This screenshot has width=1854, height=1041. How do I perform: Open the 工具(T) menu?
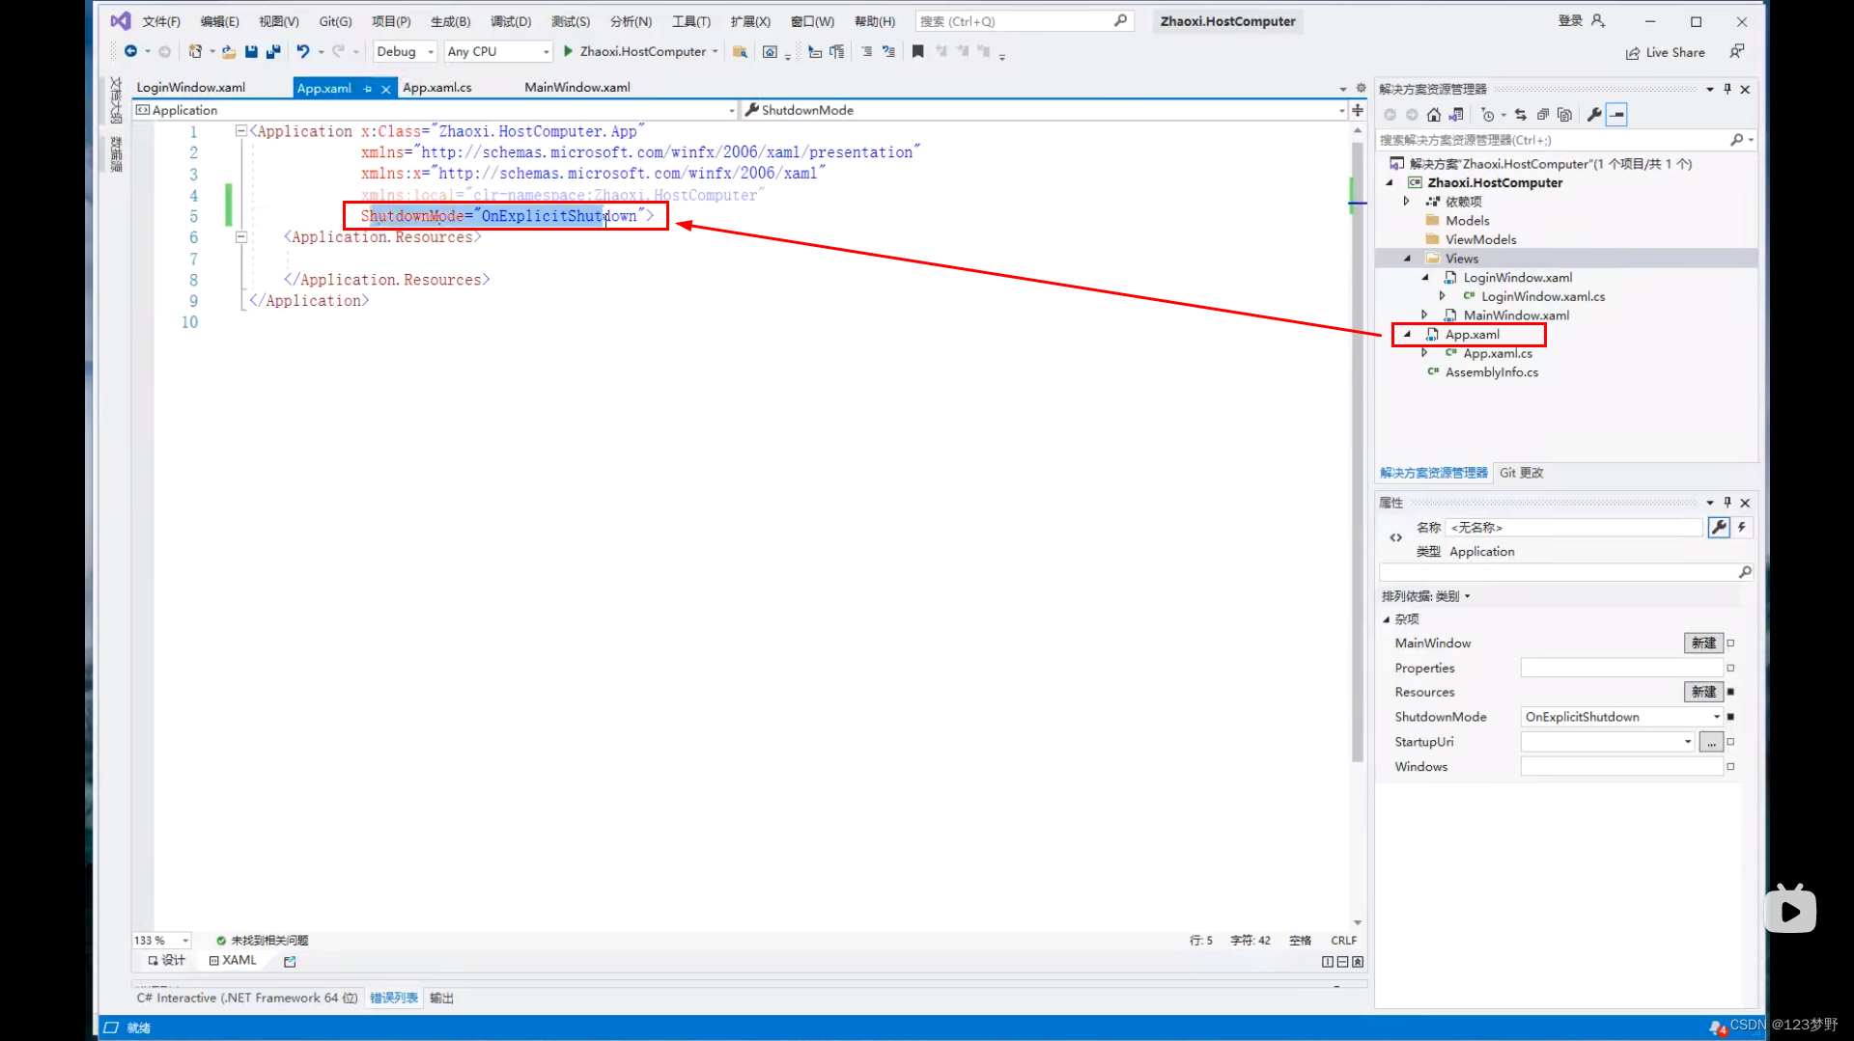tap(691, 21)
